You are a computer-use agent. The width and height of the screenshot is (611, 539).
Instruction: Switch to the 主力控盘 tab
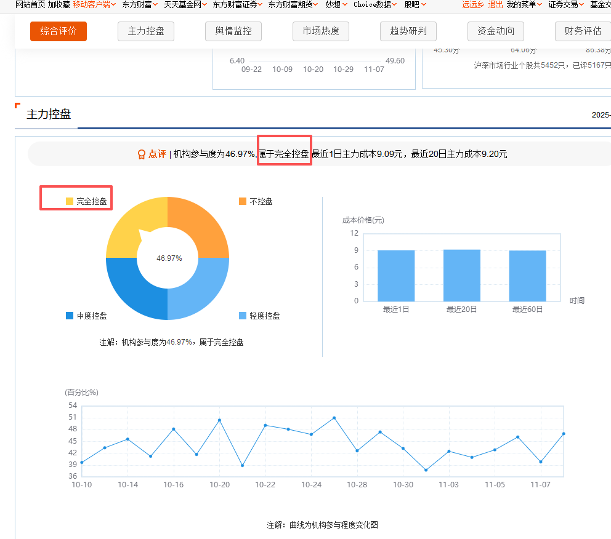[x=146, y=31]
